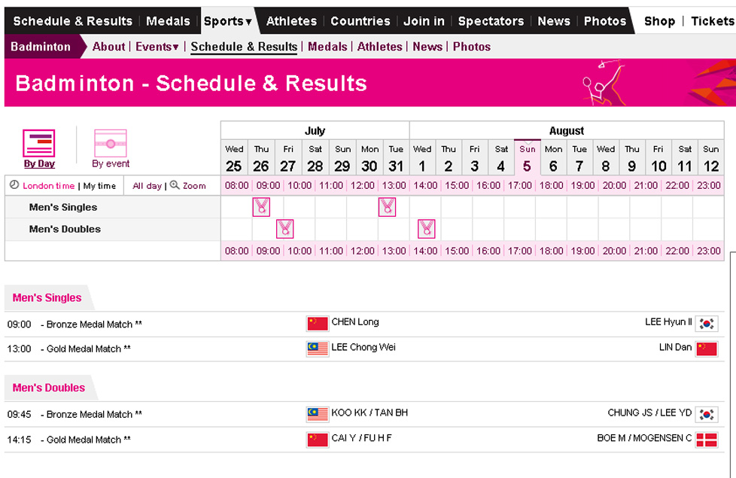736x478 pixels.
Task: Click the Zoom magnifier icon
Action: [175, 185]
